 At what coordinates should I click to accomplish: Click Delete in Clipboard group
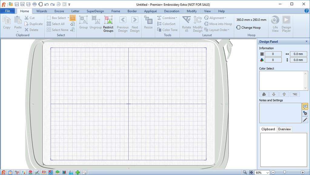(x=31, y=30)
